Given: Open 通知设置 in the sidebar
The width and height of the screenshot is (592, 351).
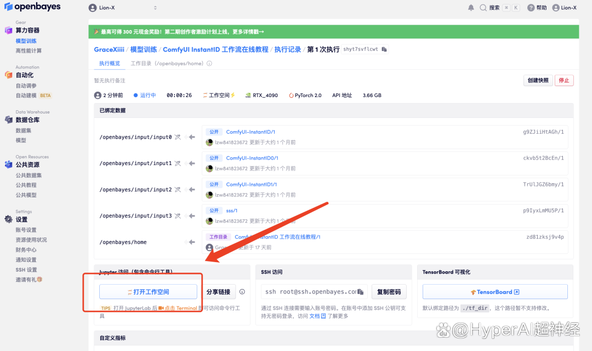Looking at the screenshot, I should pyautogui.click(x=26, y=259).
